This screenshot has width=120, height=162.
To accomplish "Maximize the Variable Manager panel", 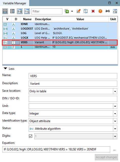I will coord(109,3).
